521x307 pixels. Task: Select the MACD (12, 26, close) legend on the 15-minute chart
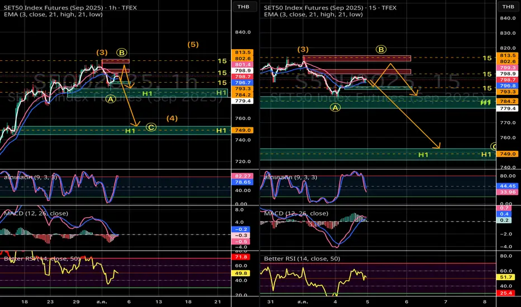[x=296, y=213]
